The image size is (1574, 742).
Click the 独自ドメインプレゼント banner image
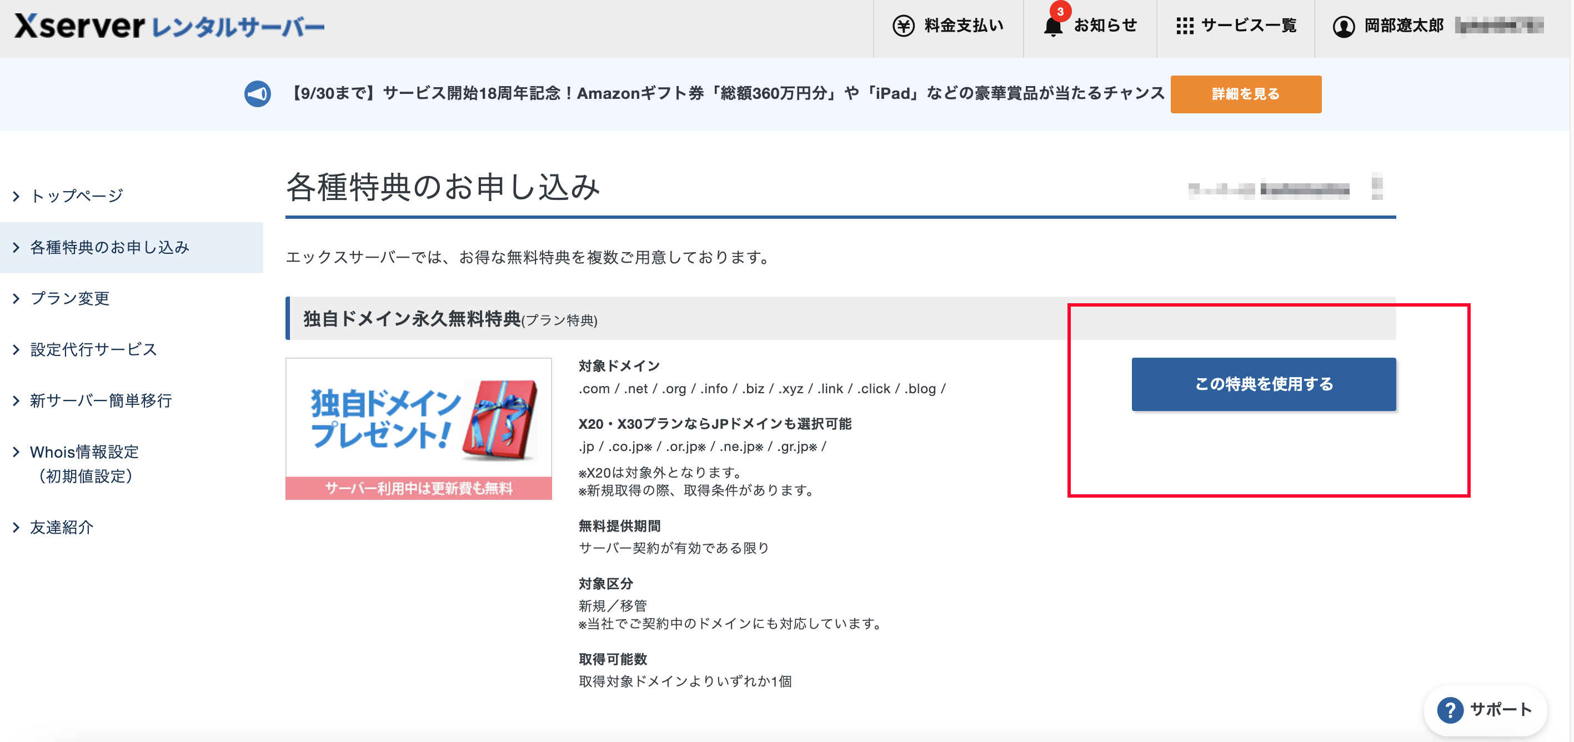[419, 428]
